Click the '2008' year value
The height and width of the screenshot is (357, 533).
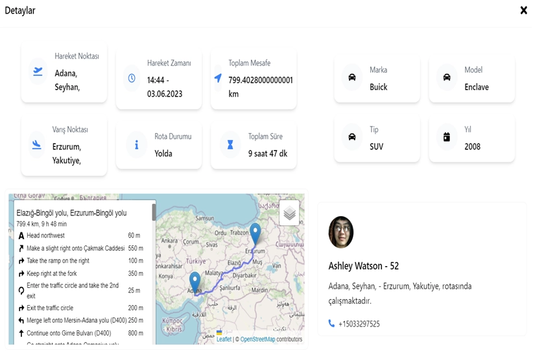tap(473, 147)
